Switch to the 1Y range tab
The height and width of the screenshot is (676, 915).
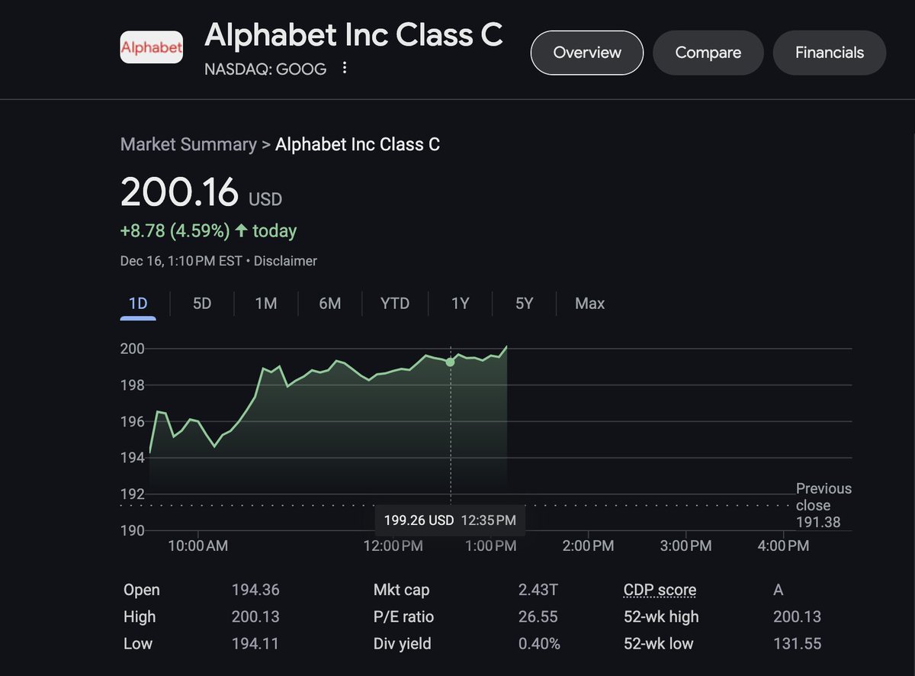[460, 304]
